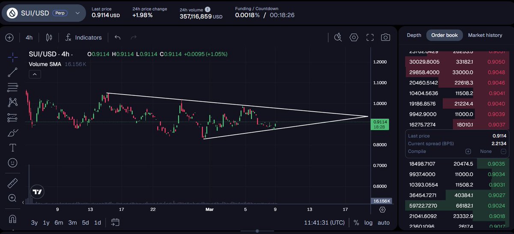Select the zoom in tool
The height and width of the screenshot is (234, 514).
click(13, 198)
